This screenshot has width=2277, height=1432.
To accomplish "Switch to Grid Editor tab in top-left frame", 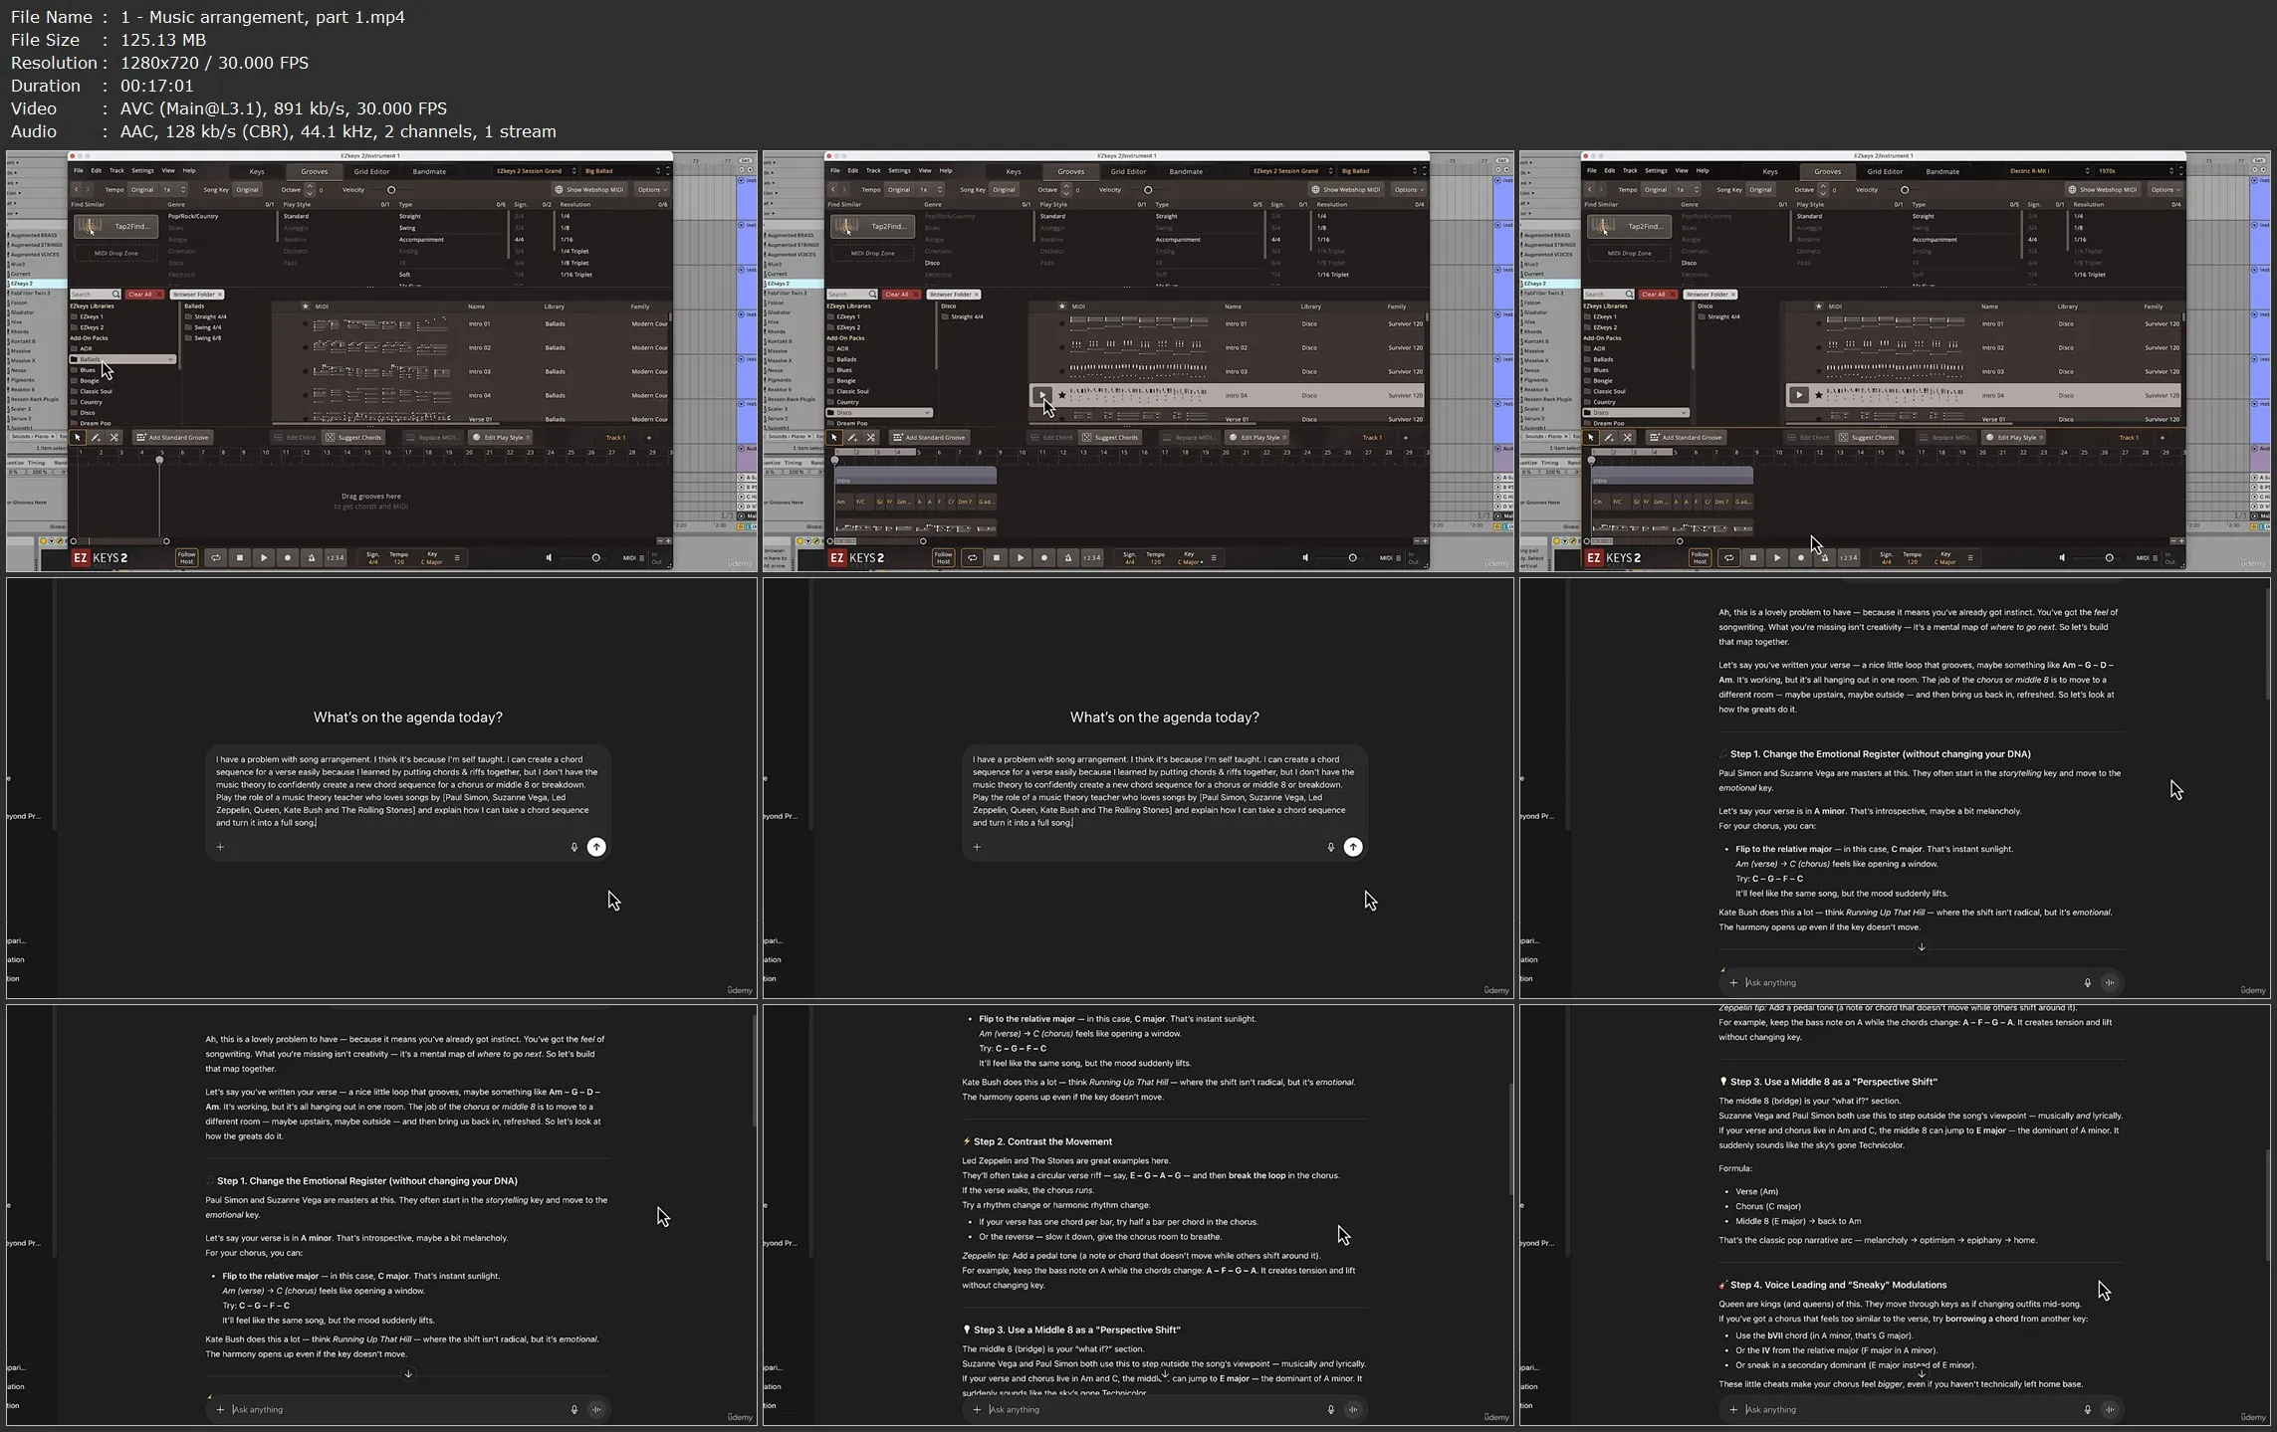I will pos(371,171).
